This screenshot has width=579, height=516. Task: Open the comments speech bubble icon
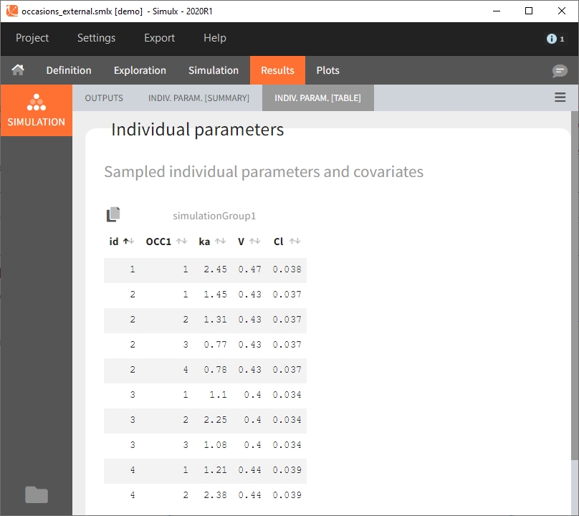pos(560,71)
